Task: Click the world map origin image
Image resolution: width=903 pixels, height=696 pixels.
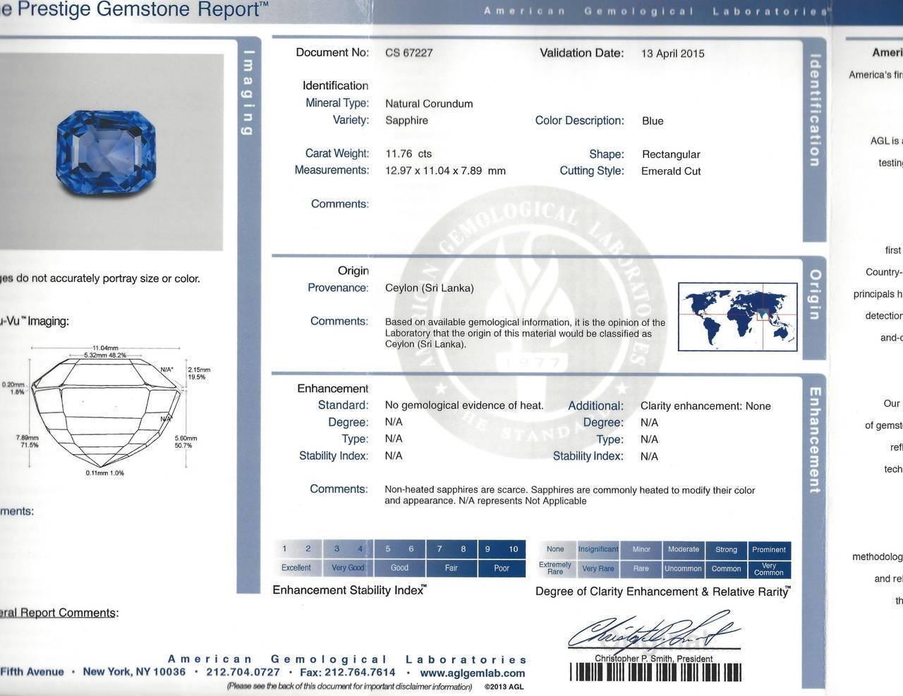Action: (739, 317)
